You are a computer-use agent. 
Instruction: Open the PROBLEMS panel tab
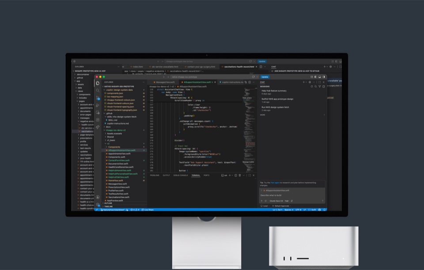[x=155, y=176]
